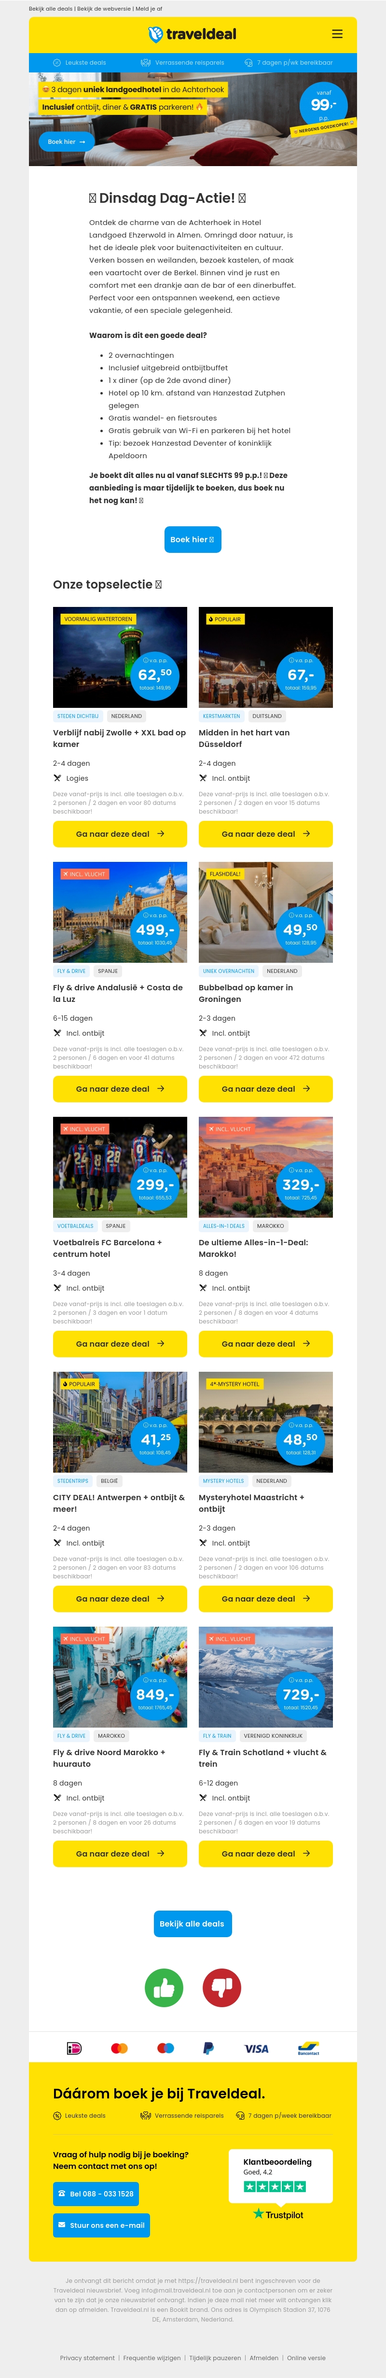The image size is (386, 2378).
Task: Select the Mastercard payment icon
Action: pos(120,2047)
